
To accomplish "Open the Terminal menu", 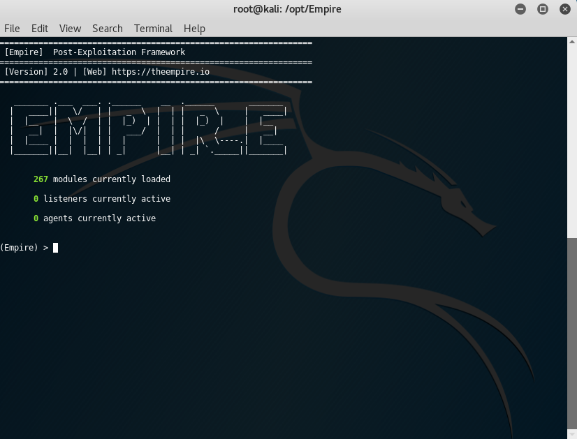I will (153, 29).
